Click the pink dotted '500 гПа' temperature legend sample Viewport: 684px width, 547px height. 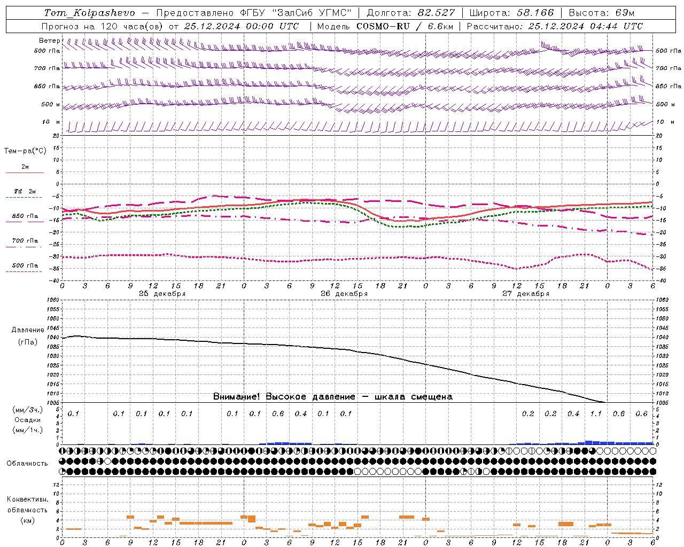(24, 272)
